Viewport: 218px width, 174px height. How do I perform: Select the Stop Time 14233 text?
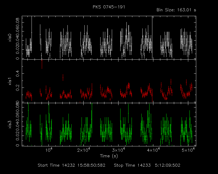132,165
